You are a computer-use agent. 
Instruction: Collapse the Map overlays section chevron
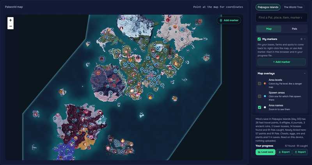pyautogui.click(x=305, y=73)
